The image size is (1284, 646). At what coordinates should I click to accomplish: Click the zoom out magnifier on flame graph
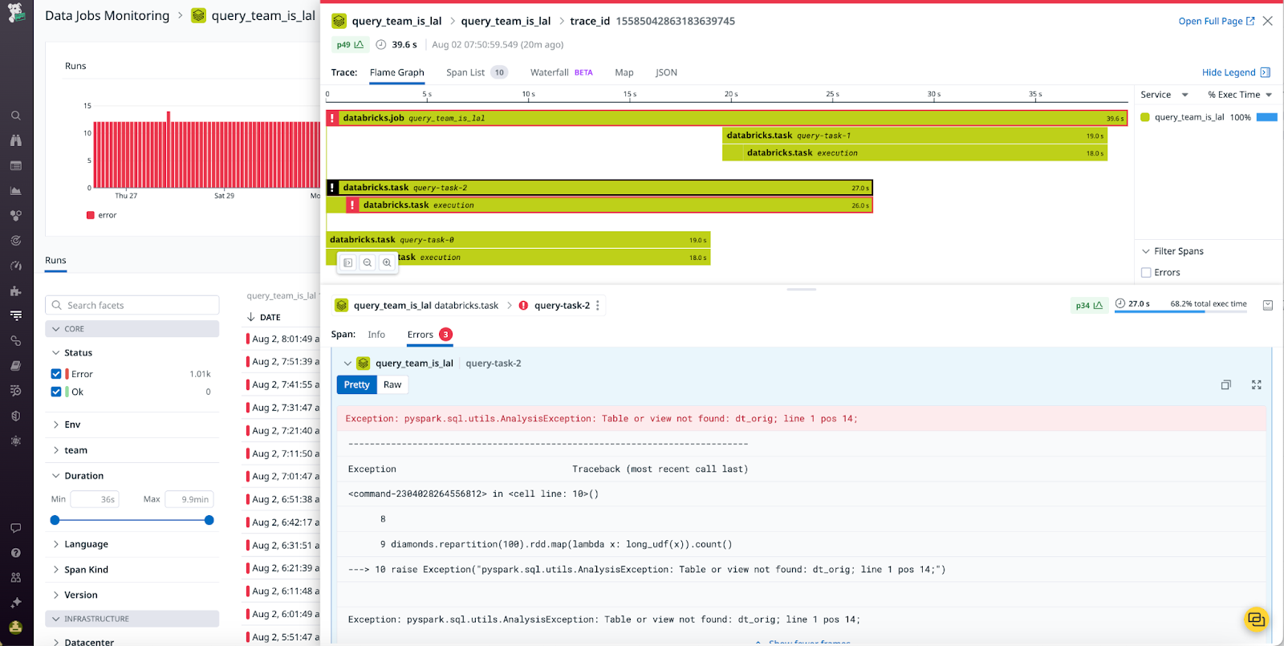[368, 262]
